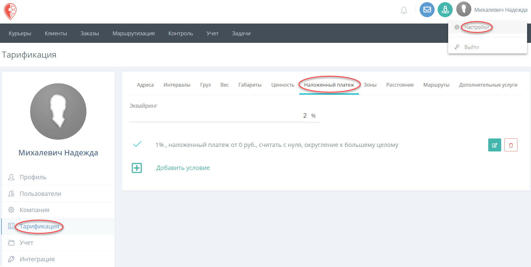Open Контроль in the top navigation
The width and height of the screenshot is (531, 267).
pos(181,33)
